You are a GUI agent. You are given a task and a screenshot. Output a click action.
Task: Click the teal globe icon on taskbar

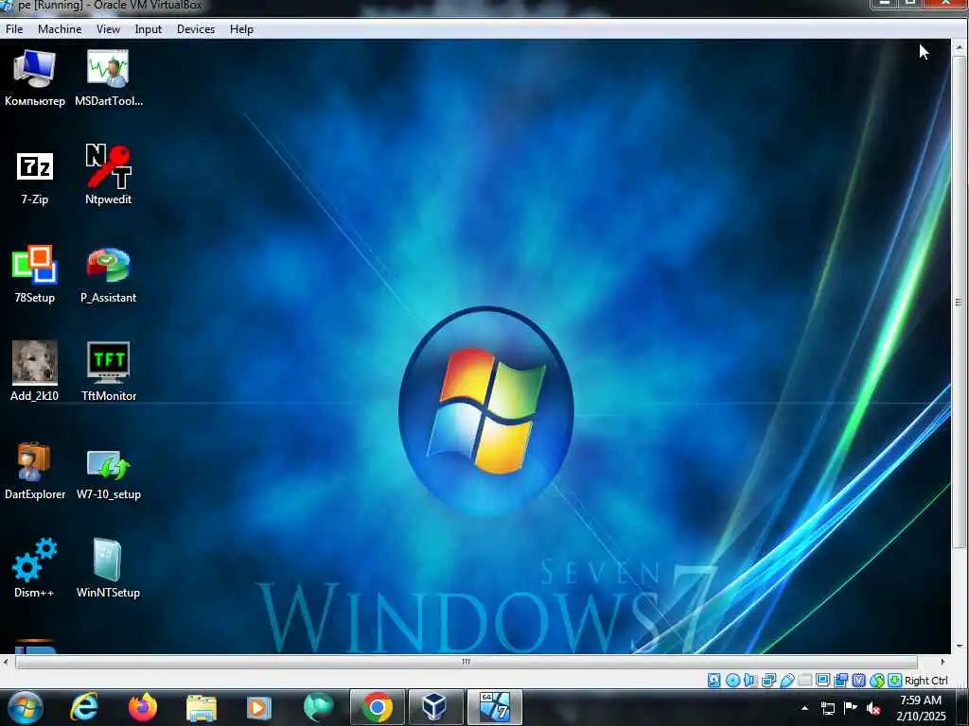[x=318, y=707]
